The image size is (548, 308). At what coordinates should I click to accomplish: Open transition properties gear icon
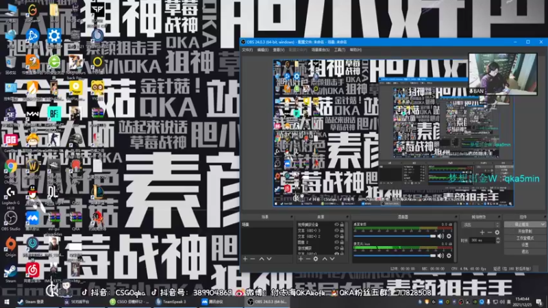click(x=497, y=232)
